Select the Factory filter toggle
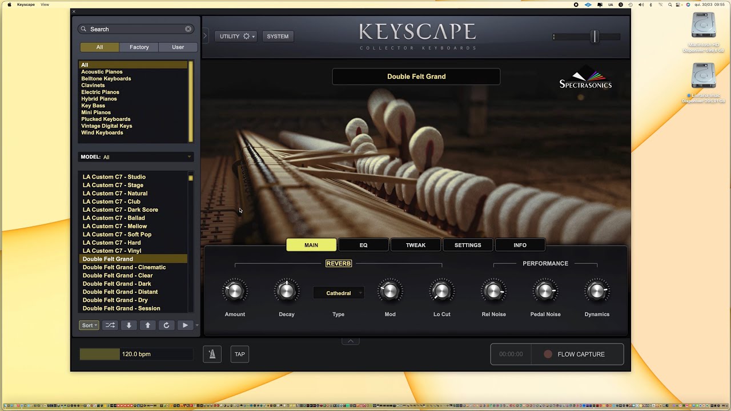731x411 pixels. coord(139,47)
